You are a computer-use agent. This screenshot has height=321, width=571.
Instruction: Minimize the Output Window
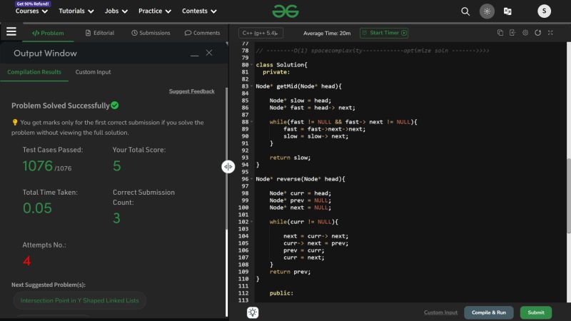point(194,56)
